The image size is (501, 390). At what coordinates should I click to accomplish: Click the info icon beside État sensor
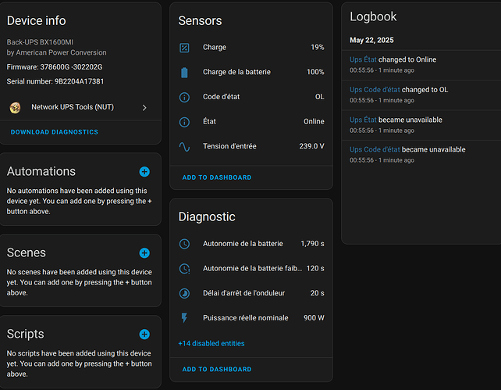point(184,122)
